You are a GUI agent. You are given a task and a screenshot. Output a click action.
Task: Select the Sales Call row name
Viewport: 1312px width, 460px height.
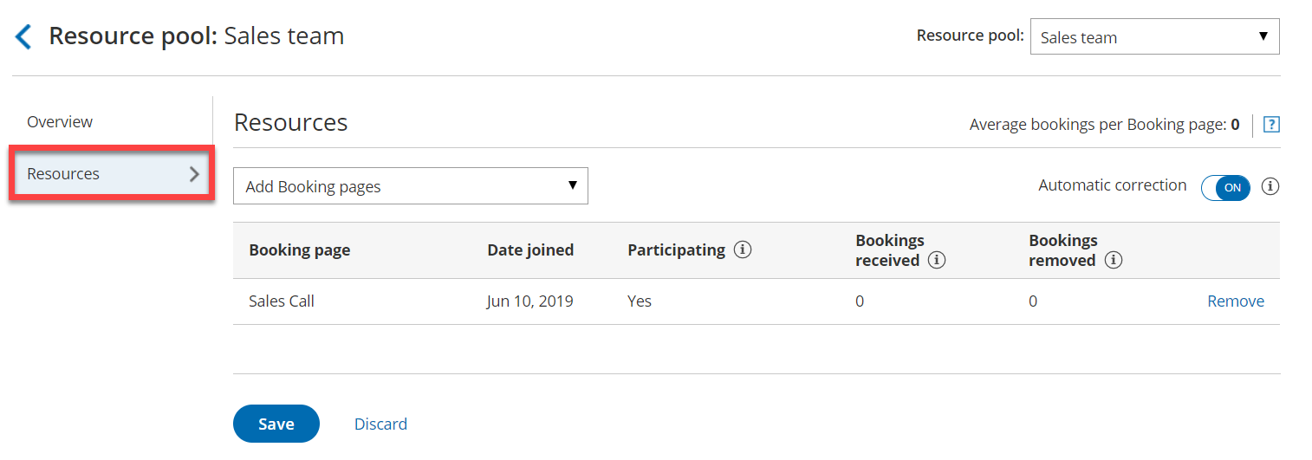(x=282, y=301)
